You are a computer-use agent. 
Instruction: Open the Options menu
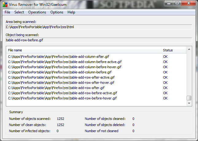pyautogui.click(x=57, y=12)
